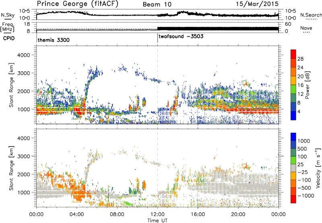Image resolution: width=322 pixels, height=223 pixels.
Task: Click the 'Nave' legend label
Action: click(306, 28)
